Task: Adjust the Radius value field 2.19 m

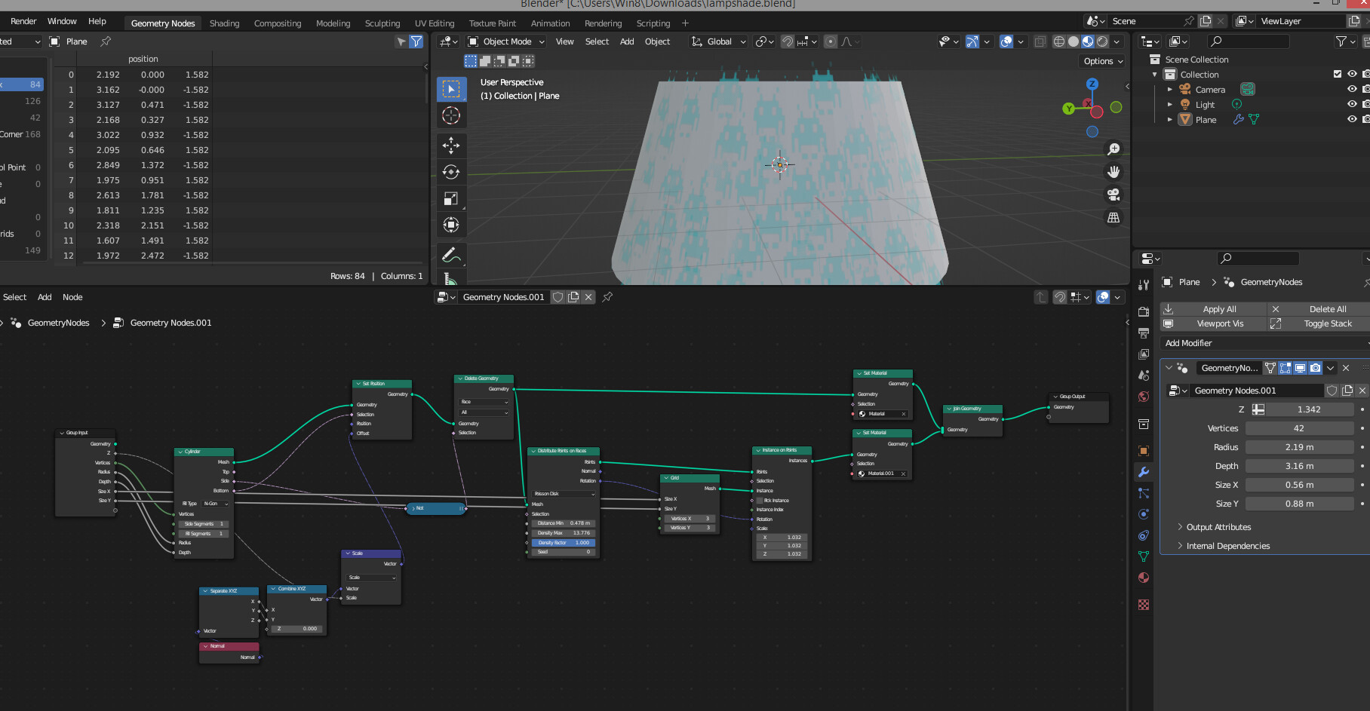Action: (1299, 447)
